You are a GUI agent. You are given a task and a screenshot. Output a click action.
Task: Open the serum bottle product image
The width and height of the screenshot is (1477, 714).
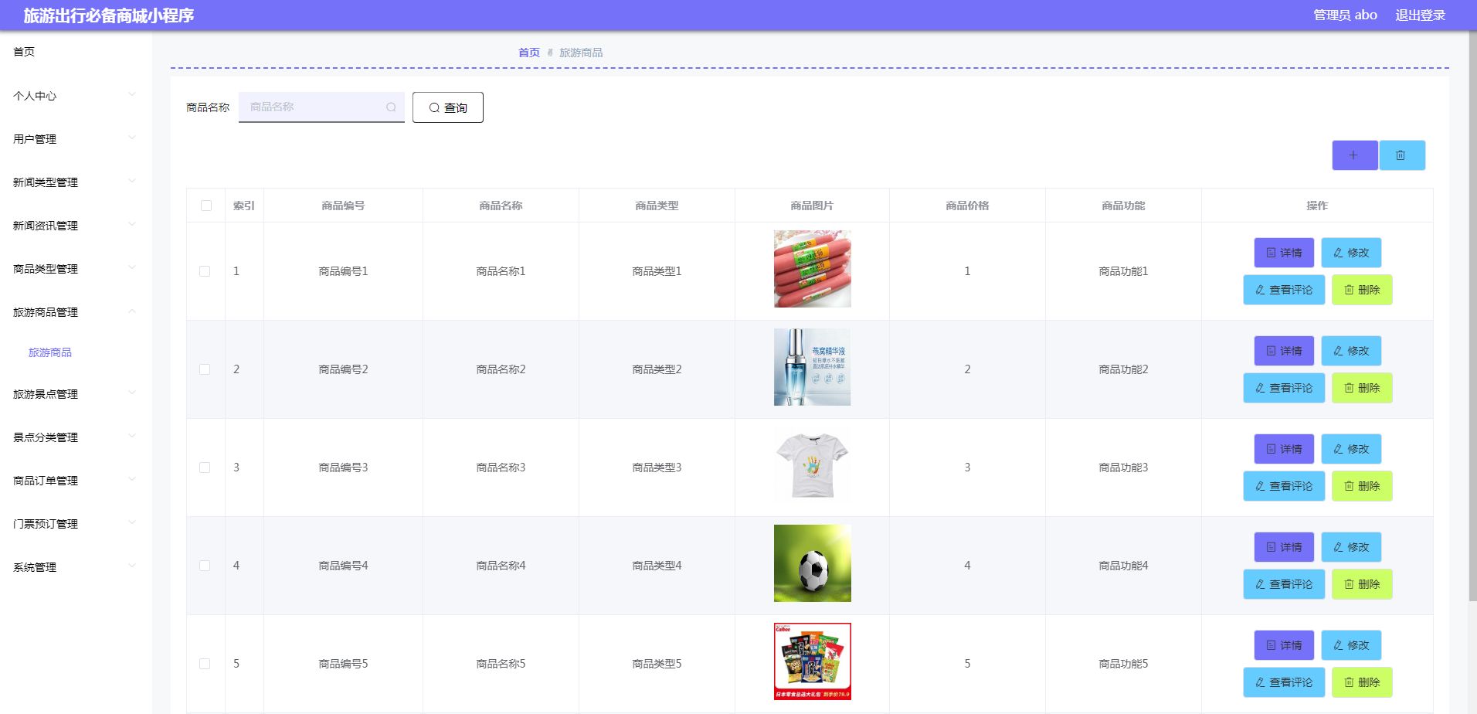point(813,367)
